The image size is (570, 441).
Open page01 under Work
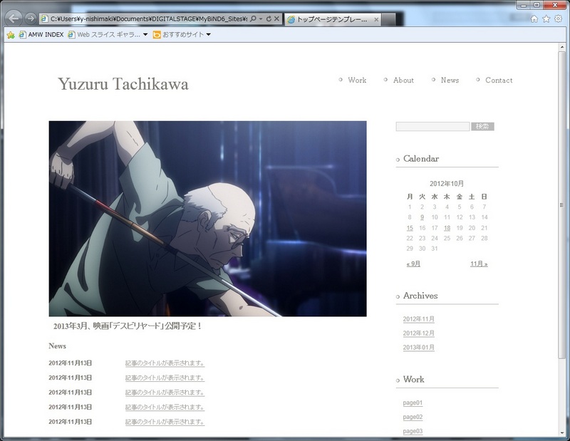pyautogui.click(x=413, y=403)
